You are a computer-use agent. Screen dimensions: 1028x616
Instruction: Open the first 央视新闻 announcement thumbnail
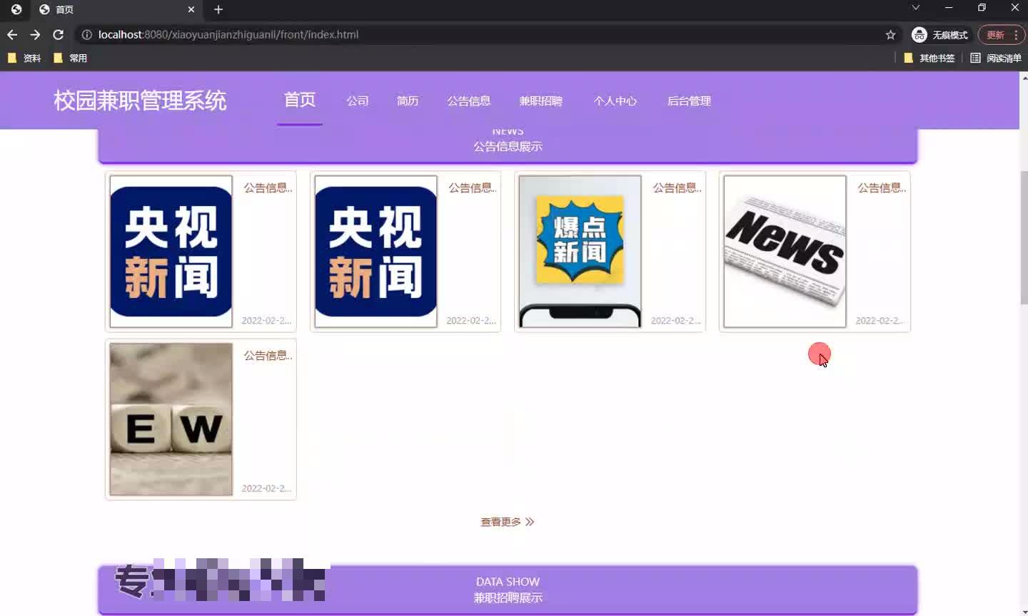click(171, 252)
